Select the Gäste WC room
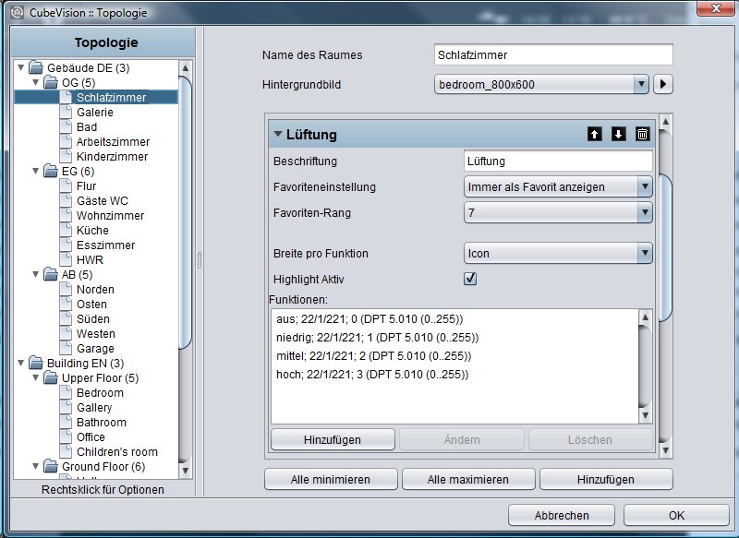This screenshot has width=739, height=538. 103,200
